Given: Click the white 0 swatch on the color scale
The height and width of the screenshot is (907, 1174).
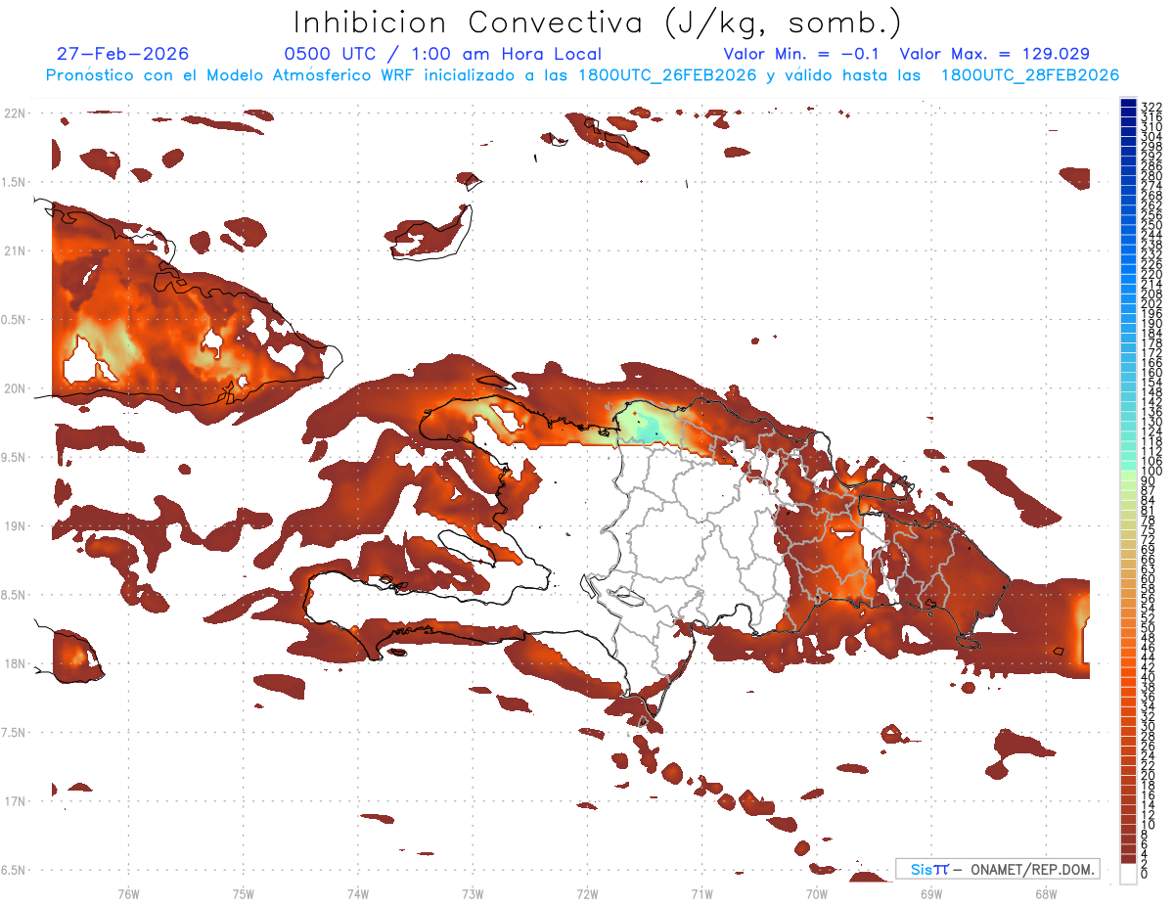Looking at the screenshot, I should pos(1128,874).
